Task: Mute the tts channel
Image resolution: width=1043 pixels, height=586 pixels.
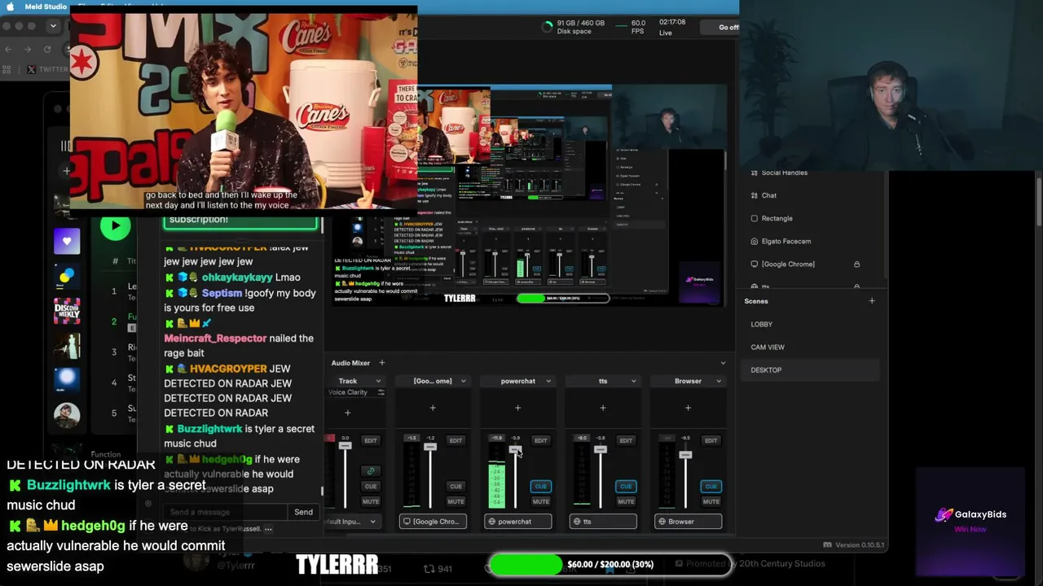Action: point(626,501)
